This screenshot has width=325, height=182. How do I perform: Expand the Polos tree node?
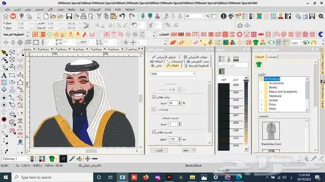pos(262,104)
